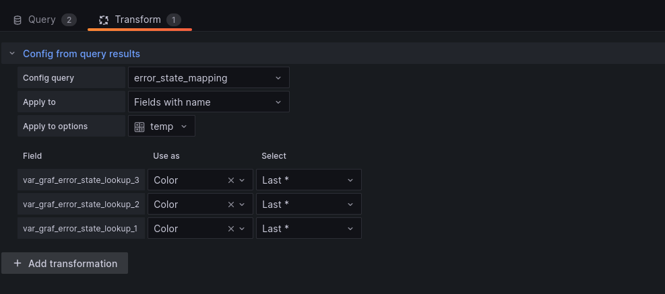Open Select dropdown for lookup_2 row
The width and height of the screenshot is (665, 294).
309,205
